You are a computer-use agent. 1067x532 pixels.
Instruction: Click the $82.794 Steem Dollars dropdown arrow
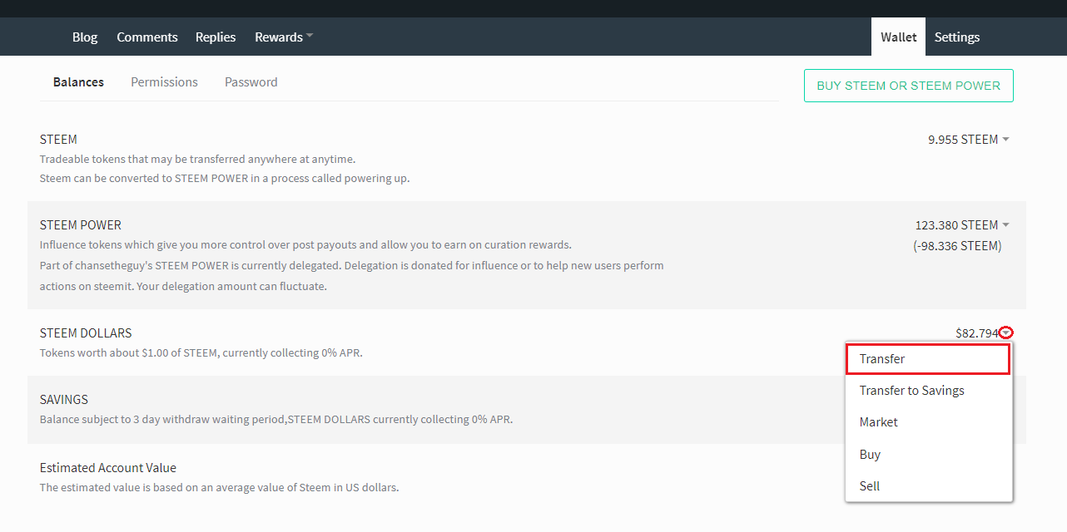click(1006, 332)
